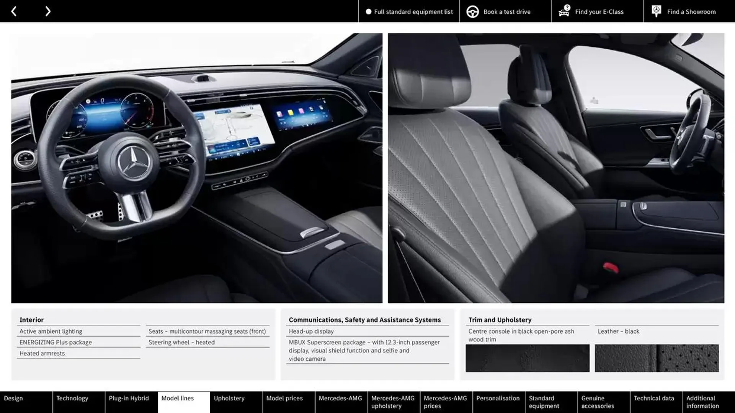
Task: Toggle the Plug-in Hybrid tab
Action: tap(129, 402)
